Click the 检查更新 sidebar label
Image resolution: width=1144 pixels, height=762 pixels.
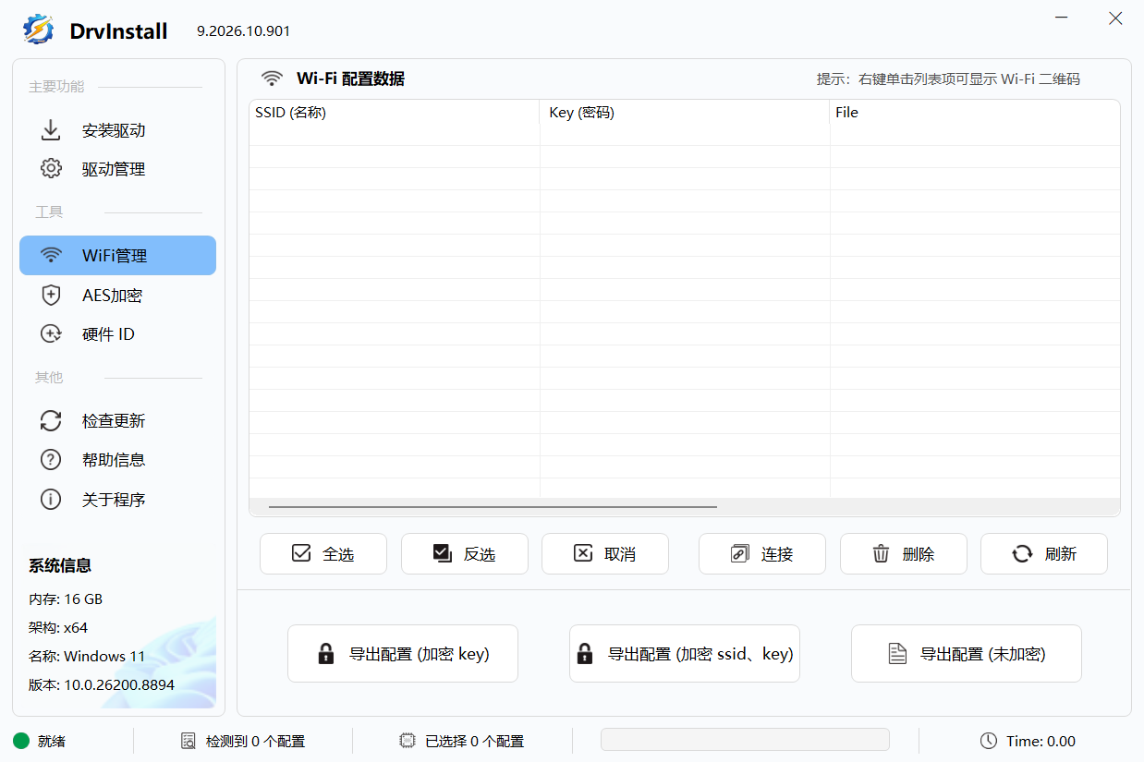pos(114,421)
